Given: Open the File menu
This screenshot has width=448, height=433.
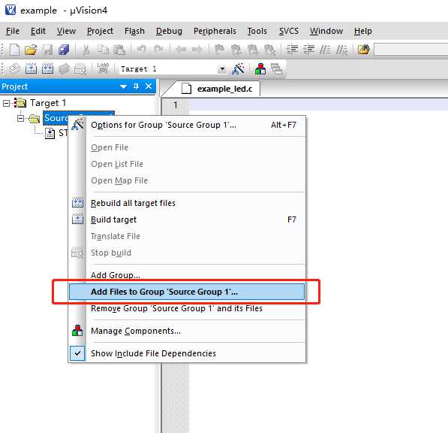Looking at the screenshot, I should click(x=13, y=31).
